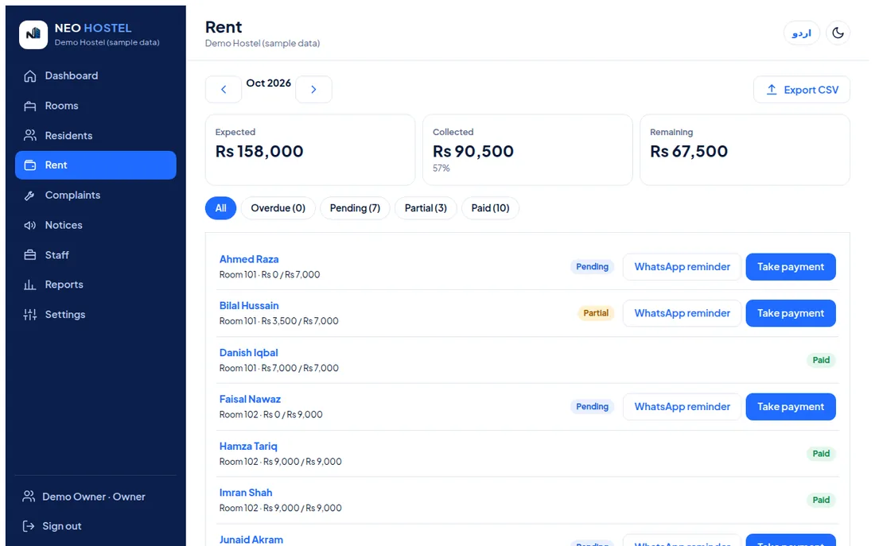
Task: Open the Reports section
Action: [95, 285]
